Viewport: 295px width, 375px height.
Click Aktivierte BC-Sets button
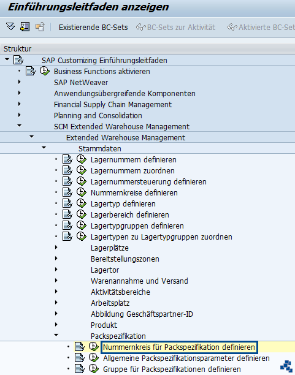tap(261, 27)
